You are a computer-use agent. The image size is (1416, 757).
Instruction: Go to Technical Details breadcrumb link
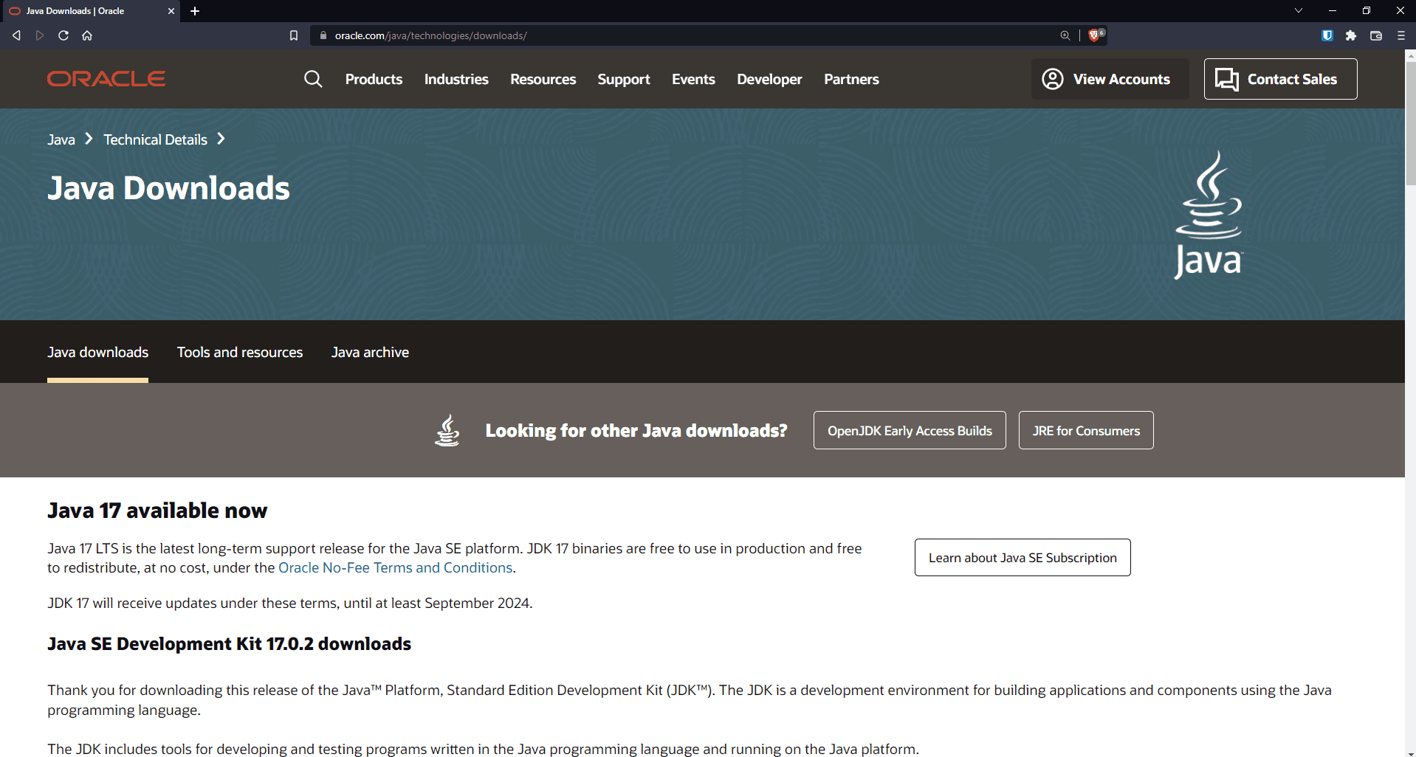point(155,139)
